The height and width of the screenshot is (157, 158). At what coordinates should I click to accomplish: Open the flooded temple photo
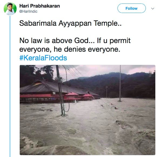click(88, 110)
